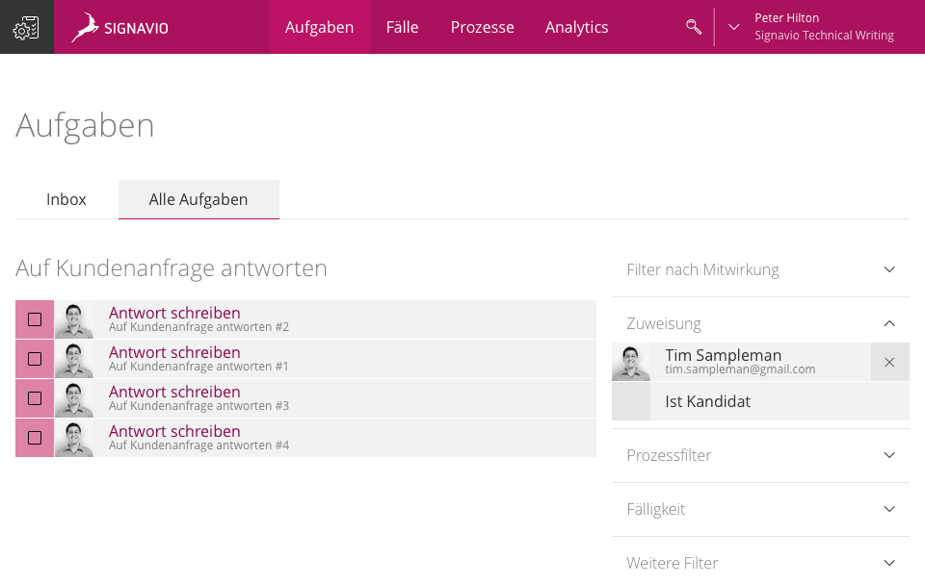Screen dimensions: 925x585
Task: Click assignee avatar on task #4
Action: point(74,438)
